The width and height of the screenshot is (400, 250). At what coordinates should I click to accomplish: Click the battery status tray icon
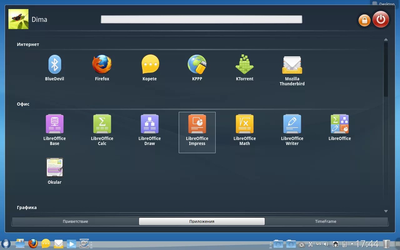pyautogui.click(x=344, y=244)
